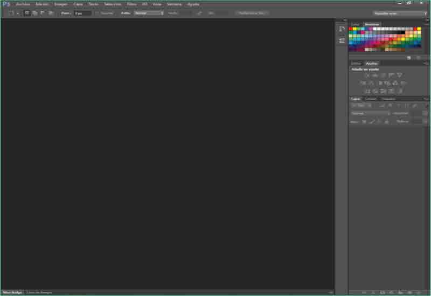Click the Perfeccionar borde button
Screen dimensions: 431x296
tap(252, 12)
